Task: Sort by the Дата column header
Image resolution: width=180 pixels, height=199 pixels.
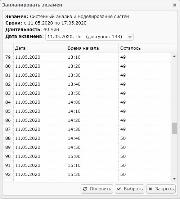Action: click(x=40, y=48)
